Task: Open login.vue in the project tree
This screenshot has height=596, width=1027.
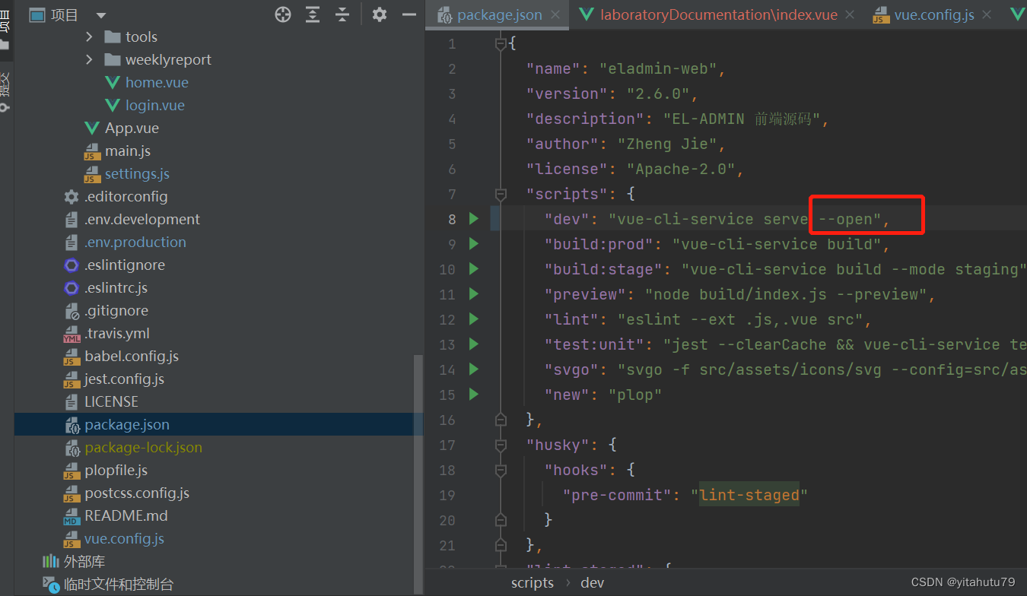Action: pyautogui.click(x=155, y=105)
